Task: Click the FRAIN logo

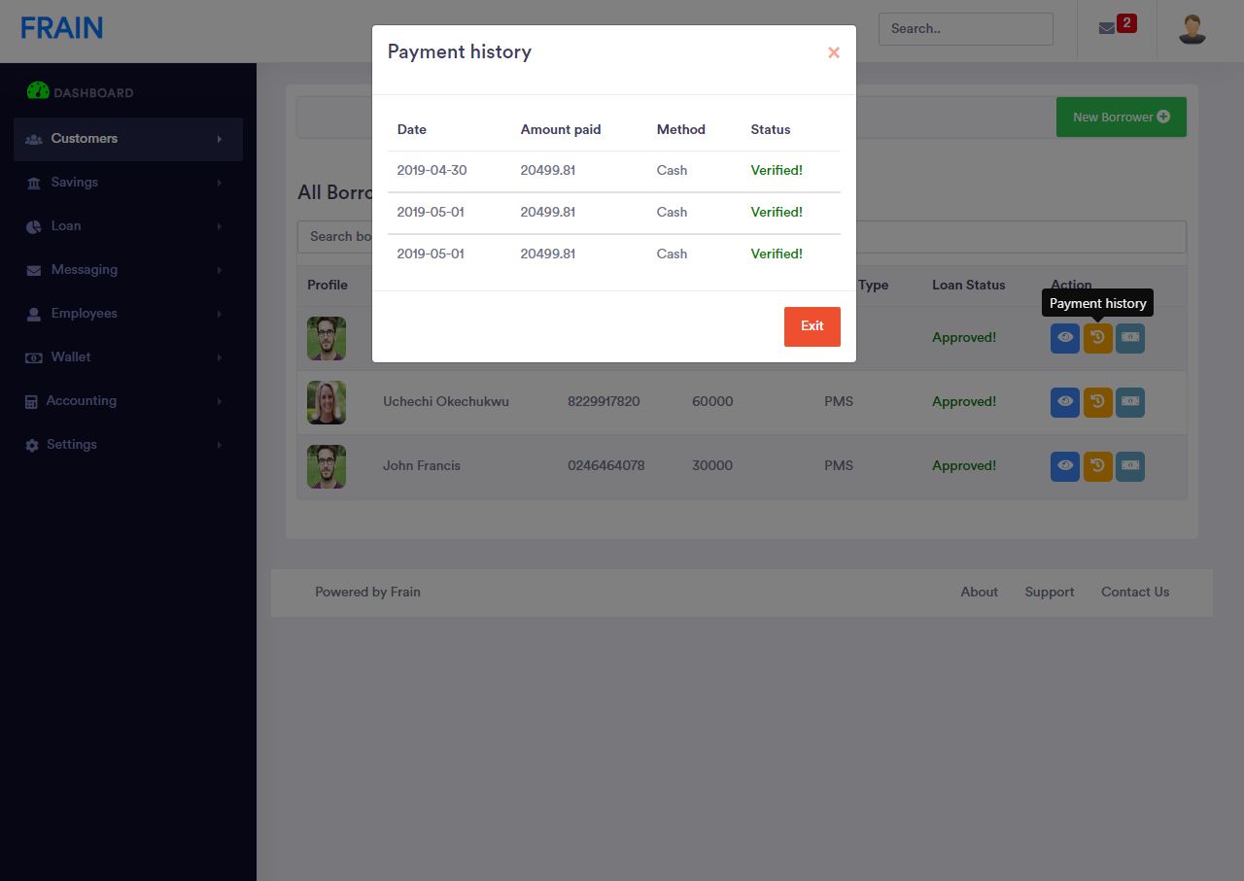Action: (x=61, y=28)
